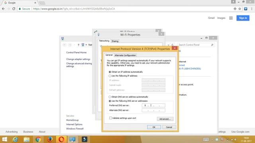Click the volume icon in system tray
The width and height of the screenshot is (255, 143).
coord(235,139)
